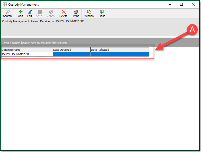Click the grayed-out Cancel icon

coord(51,12)
